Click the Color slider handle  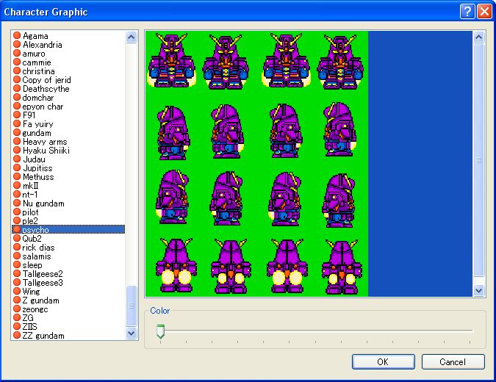[x=160, y=331]
